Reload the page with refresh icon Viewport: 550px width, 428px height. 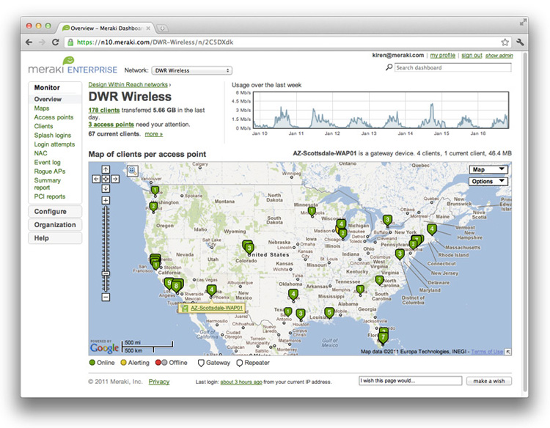coord(56,43)
